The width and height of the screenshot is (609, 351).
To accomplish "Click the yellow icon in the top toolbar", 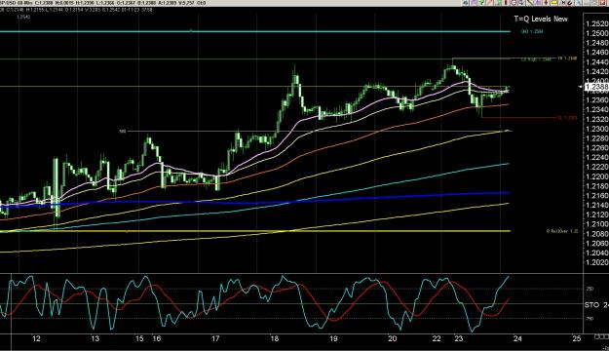I will (x=553, y=2).
